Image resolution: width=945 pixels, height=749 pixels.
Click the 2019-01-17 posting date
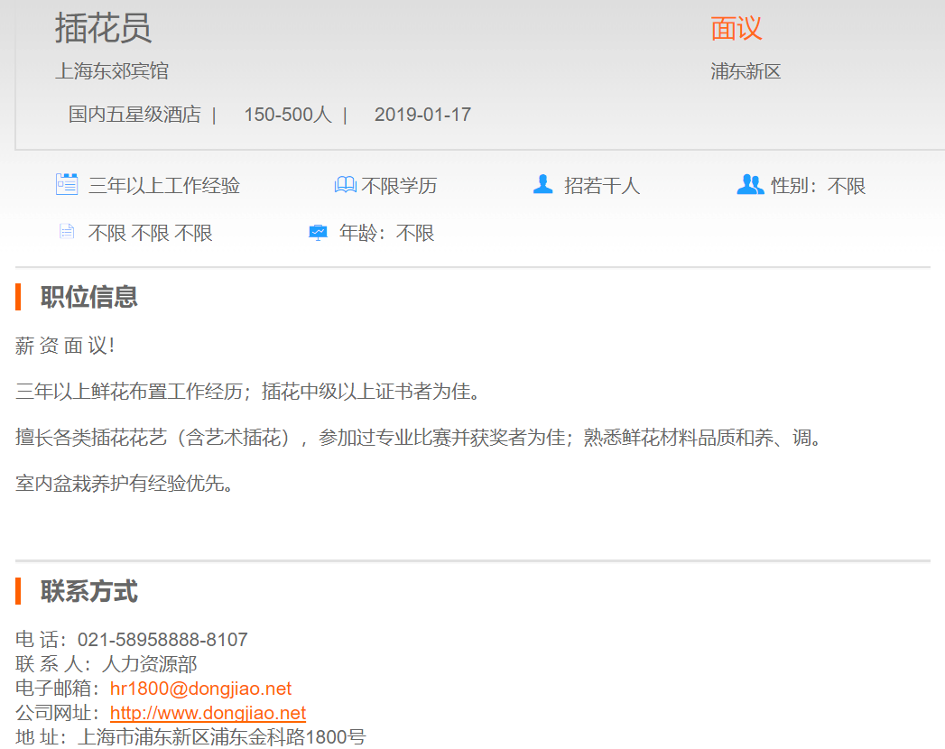click(422, 115)
